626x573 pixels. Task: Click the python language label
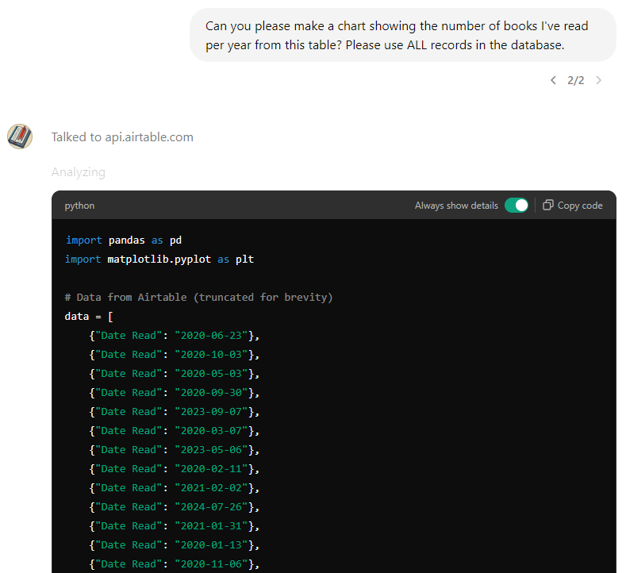(x=79, y=206)
